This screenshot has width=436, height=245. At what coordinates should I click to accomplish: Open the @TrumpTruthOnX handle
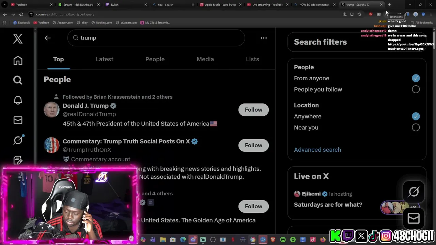(87, 150)
